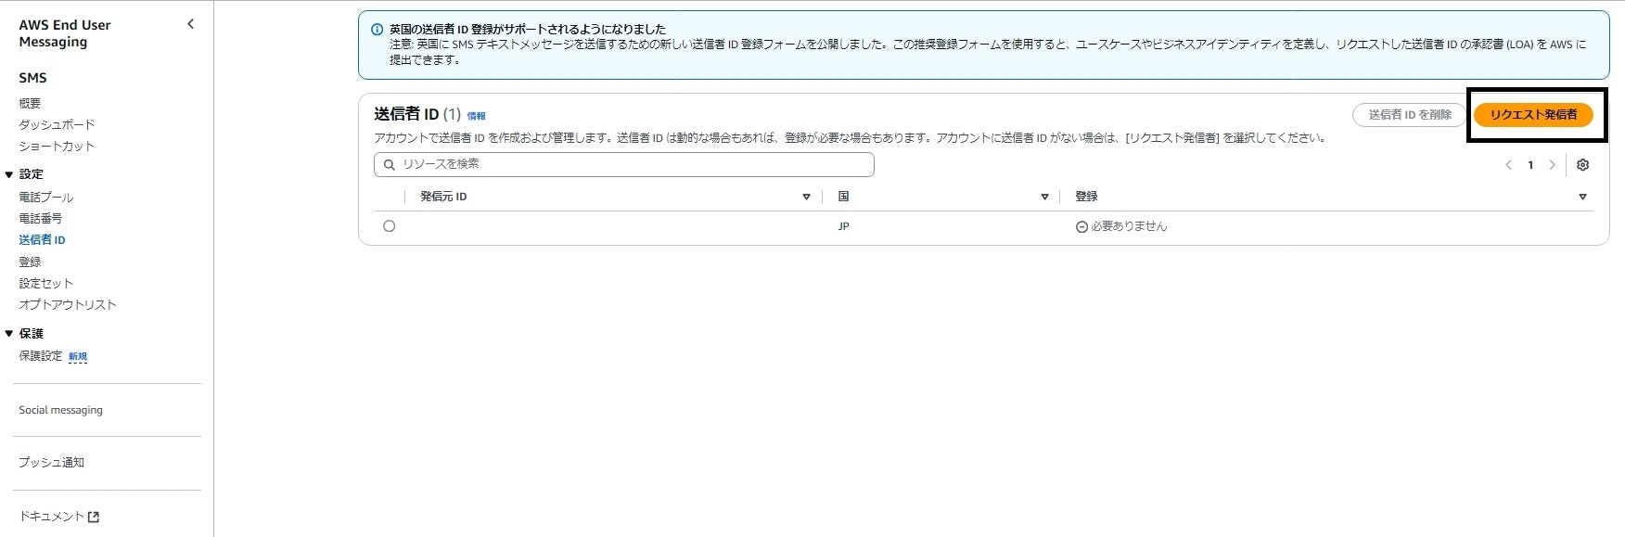The width and height of the screenshot is (1625, 537).
Task: Click the 登録 column header
Action: pos(1086,197)
